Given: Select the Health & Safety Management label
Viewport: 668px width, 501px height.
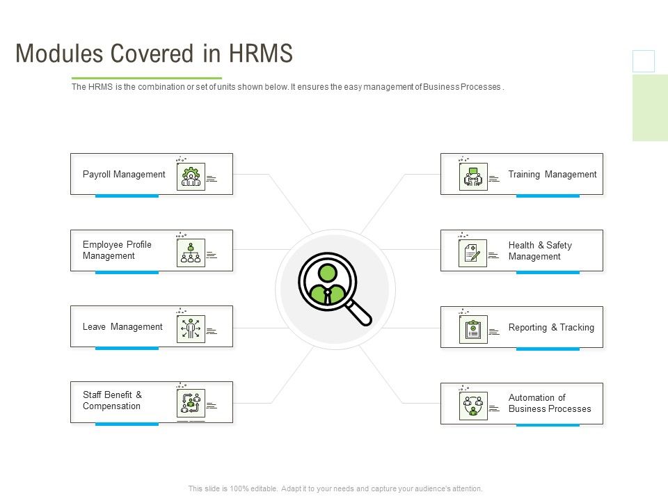Looking at the screenshot, I should pos(540,251).
